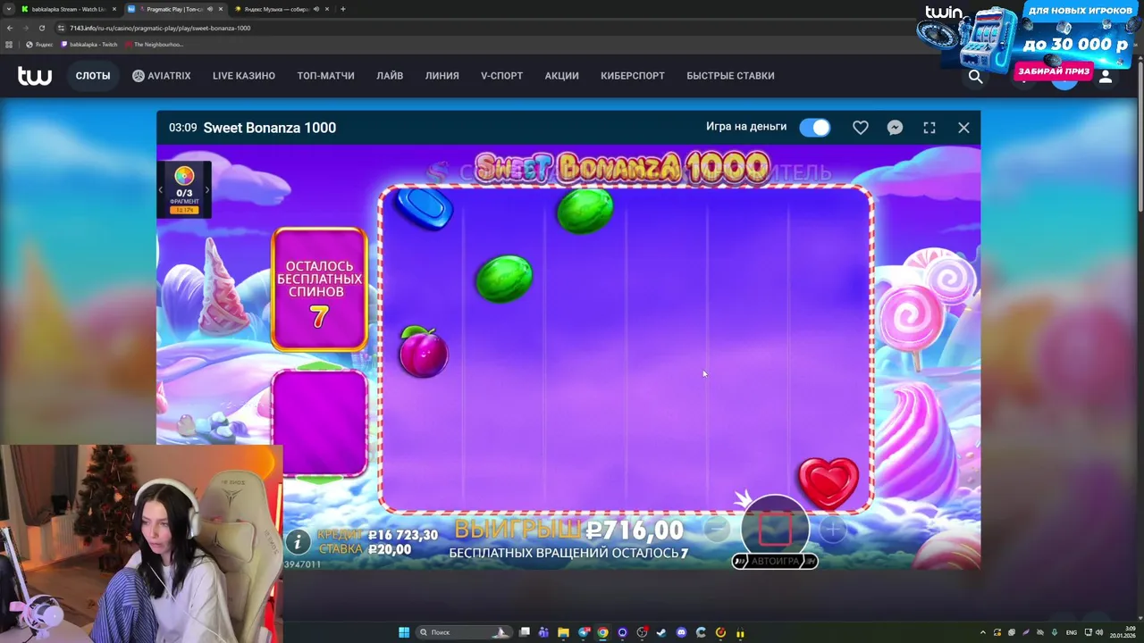This screenshot has height=643, width=1144.
Task: Click the blue candy symbol on reels
Action: [424, 208]
